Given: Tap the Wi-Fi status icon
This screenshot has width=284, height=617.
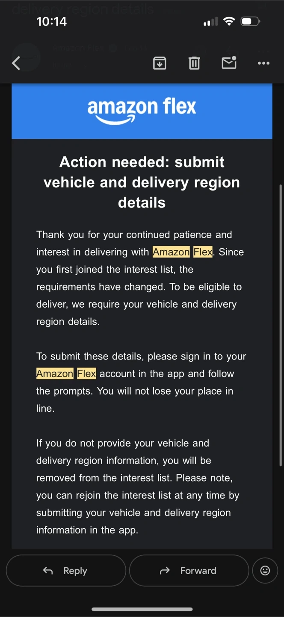Looking at the screenshot, I should (230, 21).
